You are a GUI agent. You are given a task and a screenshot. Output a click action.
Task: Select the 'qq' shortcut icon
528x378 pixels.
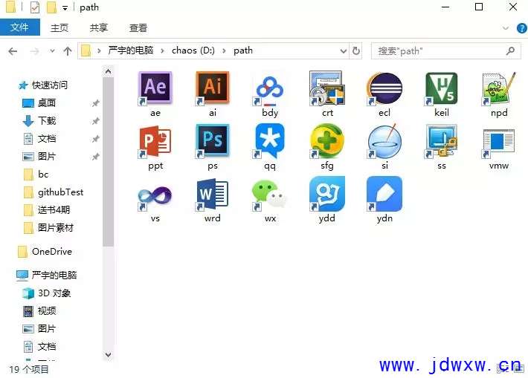(x=270, y=147)
